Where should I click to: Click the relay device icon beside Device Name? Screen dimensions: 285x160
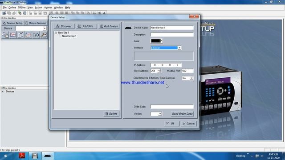(x=128, y=28)
